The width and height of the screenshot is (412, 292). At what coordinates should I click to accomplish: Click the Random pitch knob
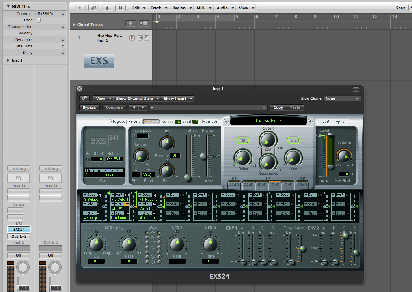(141, 156)
